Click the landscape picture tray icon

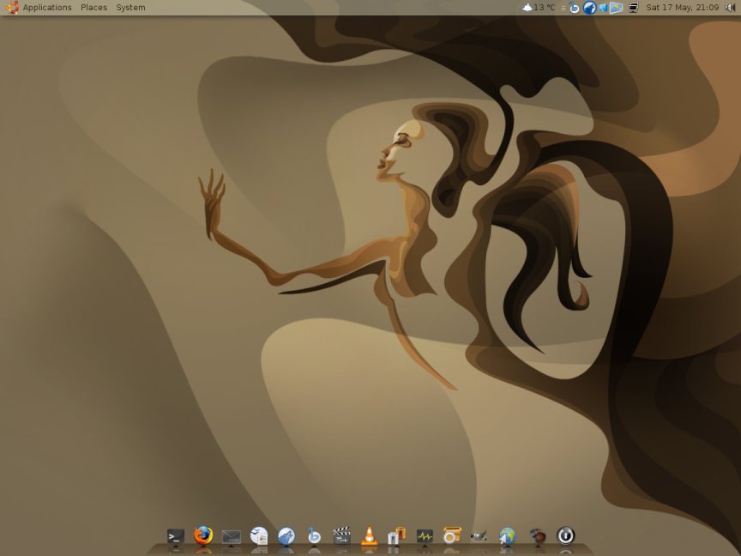[617, 8]
